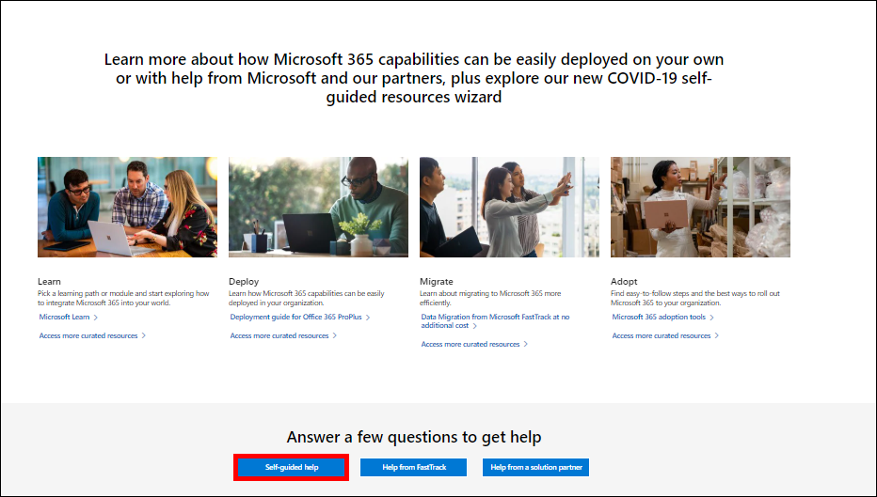Open Deployment guide for Office 365 ProPlus
Image resolution: width=877 pixels, height=497 pixels.
click(x=300, y=318)
